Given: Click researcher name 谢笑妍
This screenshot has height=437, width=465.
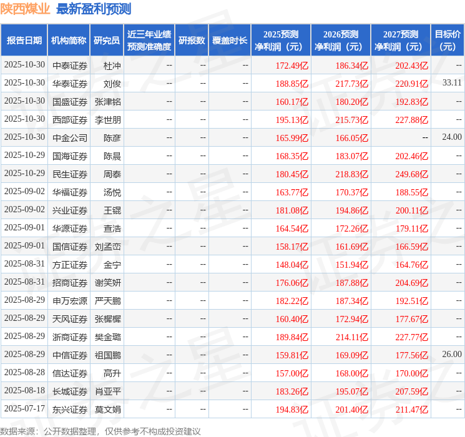Looking at the screenshot, I should tap(107, 283).
